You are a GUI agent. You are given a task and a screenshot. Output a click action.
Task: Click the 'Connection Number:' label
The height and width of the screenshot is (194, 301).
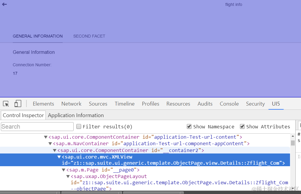[x=32, y=65]
